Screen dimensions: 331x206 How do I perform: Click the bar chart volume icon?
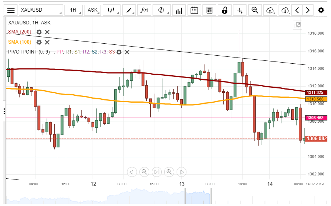click(x=179, y=10)
